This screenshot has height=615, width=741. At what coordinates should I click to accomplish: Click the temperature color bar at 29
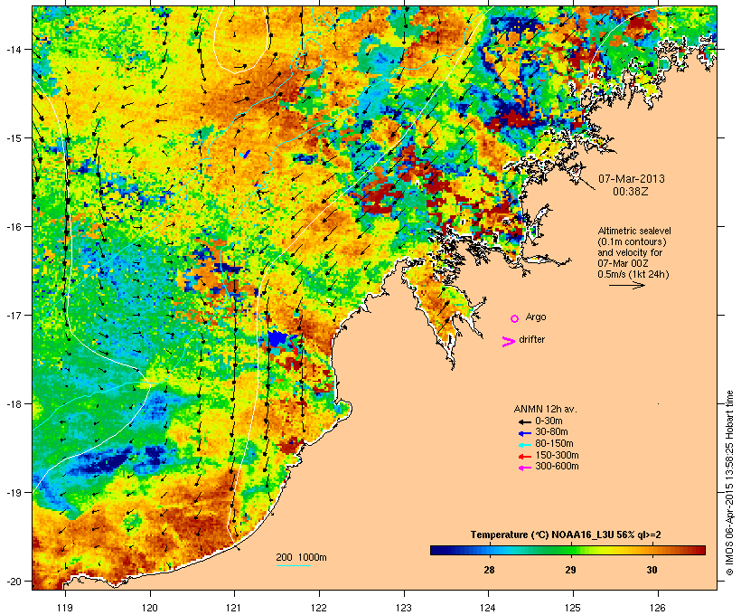[570, 550]
